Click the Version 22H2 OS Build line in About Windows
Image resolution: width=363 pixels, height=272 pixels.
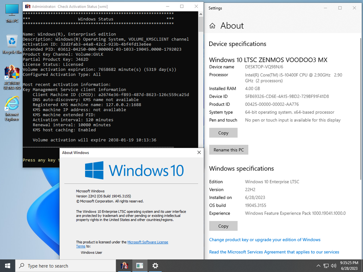point(103,196)
